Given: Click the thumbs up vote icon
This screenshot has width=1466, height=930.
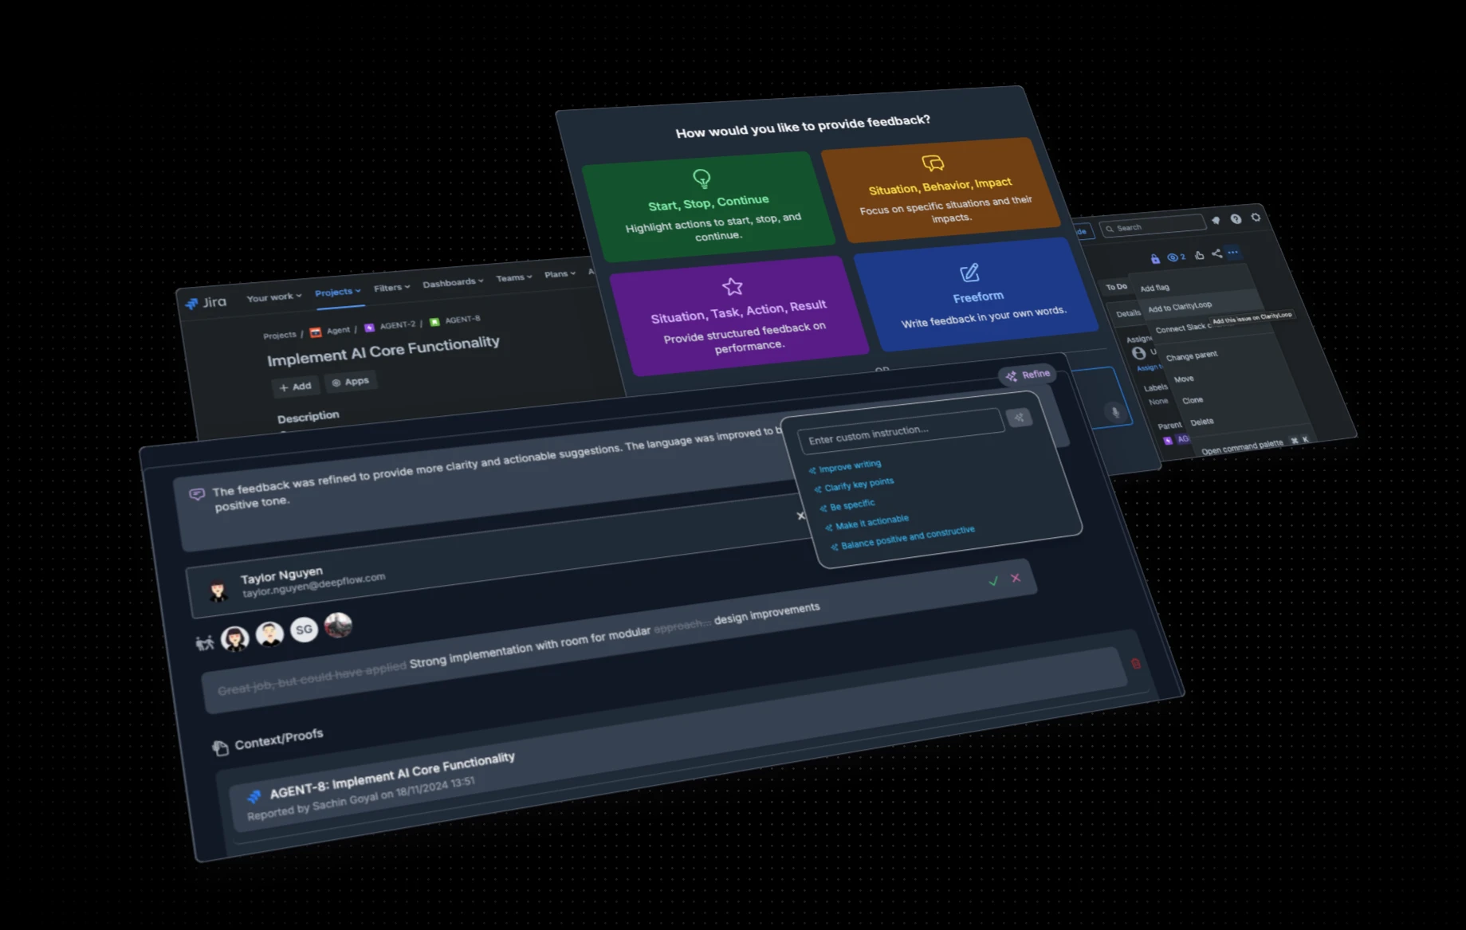Looking at the screenshot, I should [1199, 255].
